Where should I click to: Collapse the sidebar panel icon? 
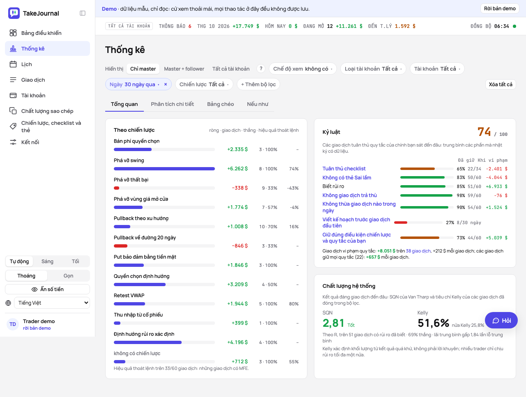83,13
